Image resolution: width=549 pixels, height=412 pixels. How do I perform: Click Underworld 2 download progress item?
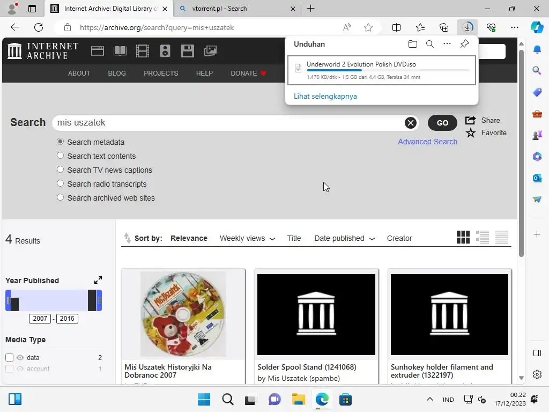tap(382, 70)
